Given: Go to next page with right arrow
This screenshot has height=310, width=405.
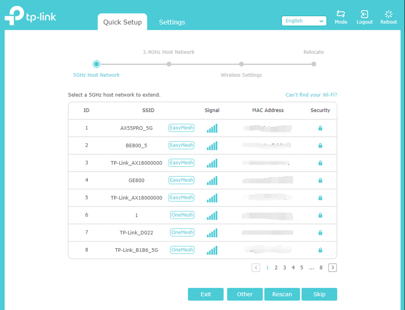Looking at the screenshot, I should (332, 267).
